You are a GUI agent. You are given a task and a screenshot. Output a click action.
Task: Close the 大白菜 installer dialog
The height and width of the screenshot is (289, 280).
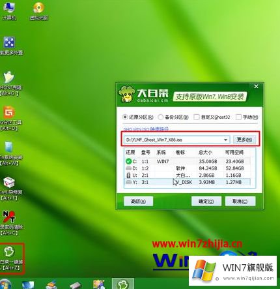pos(256,86)
